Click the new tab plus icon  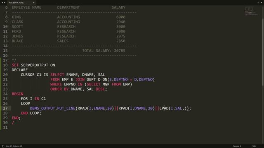pos(258,2)
